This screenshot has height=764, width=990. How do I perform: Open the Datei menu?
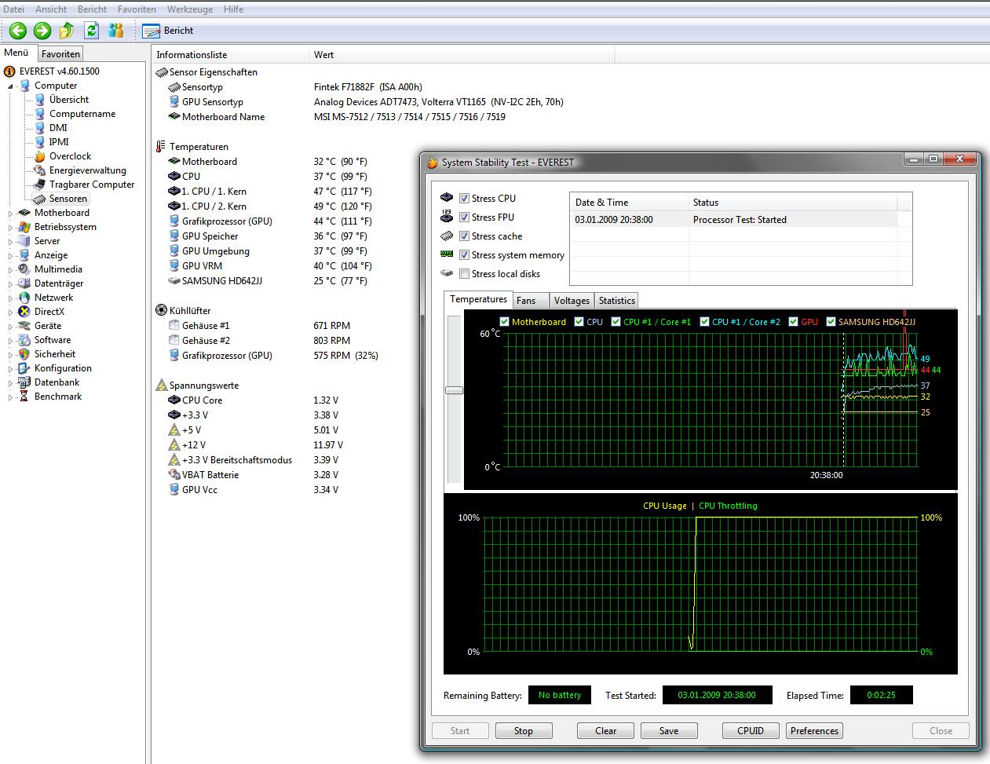coord(14,9)
